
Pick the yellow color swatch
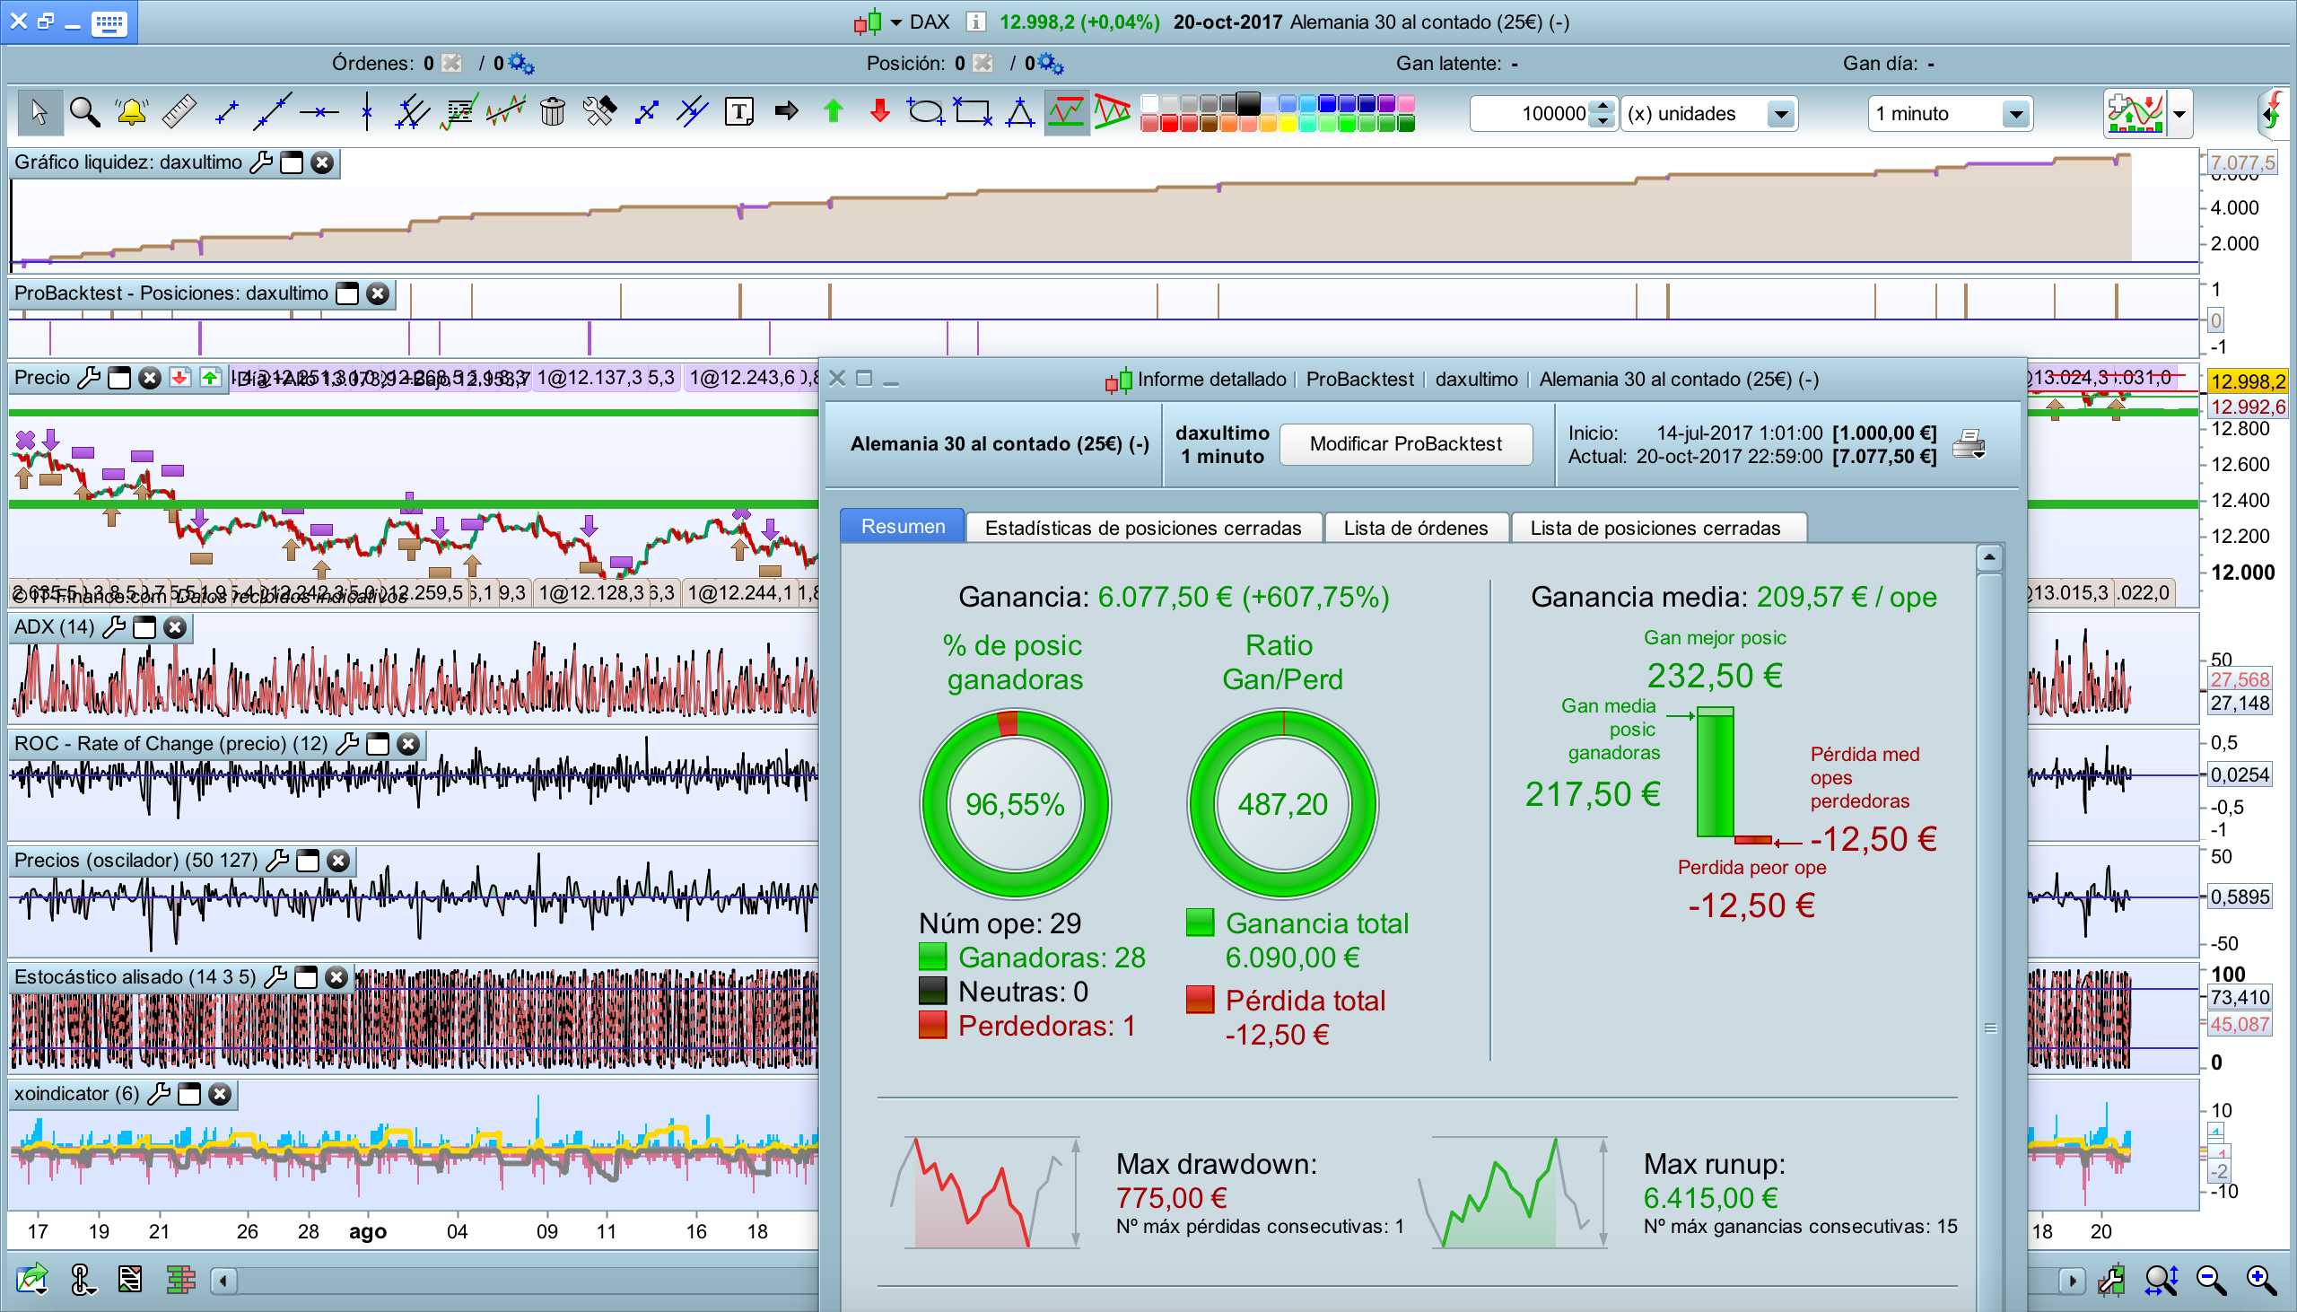[1288, 125]
